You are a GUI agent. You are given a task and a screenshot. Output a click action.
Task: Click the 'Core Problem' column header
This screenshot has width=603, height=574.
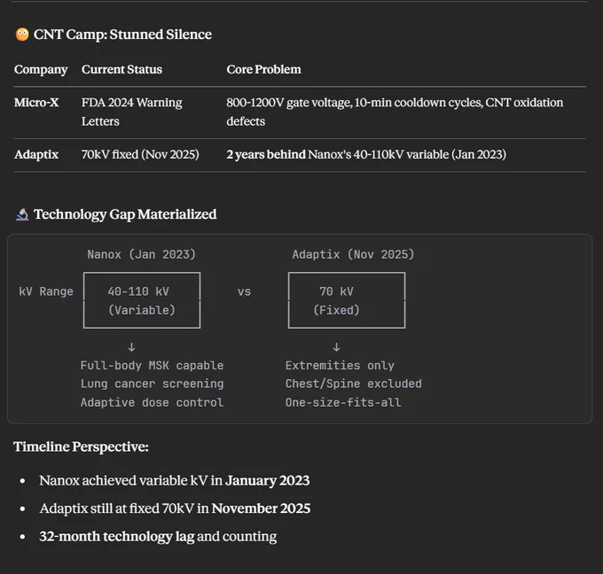pyautogui.click(x=264, y=70)
